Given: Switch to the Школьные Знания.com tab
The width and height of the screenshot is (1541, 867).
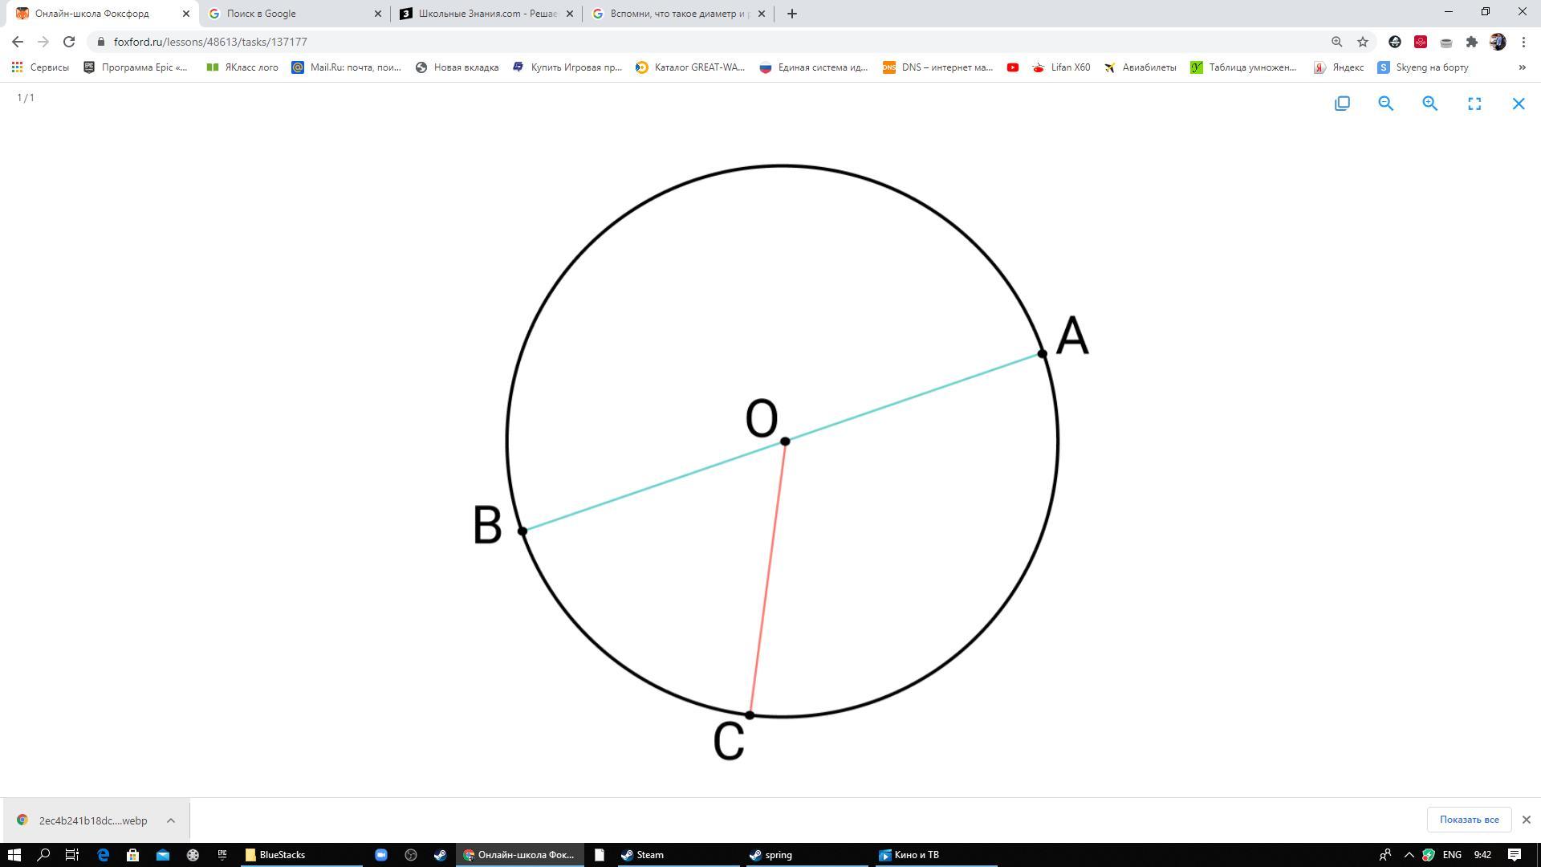Looking at the screenshot, I should [x=482, y=14].
